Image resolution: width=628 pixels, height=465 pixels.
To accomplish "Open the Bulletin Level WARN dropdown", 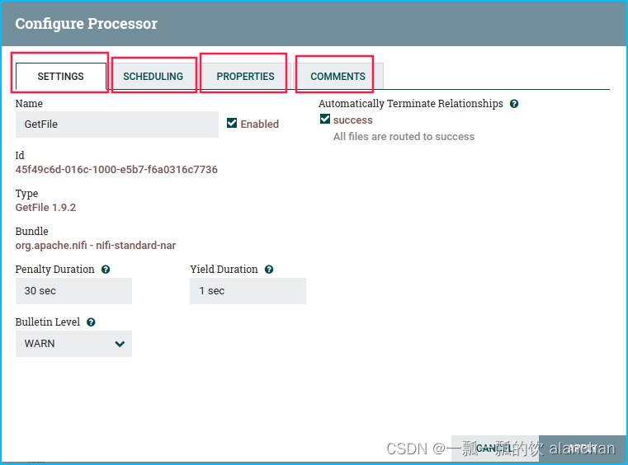I will coord(73,344).
